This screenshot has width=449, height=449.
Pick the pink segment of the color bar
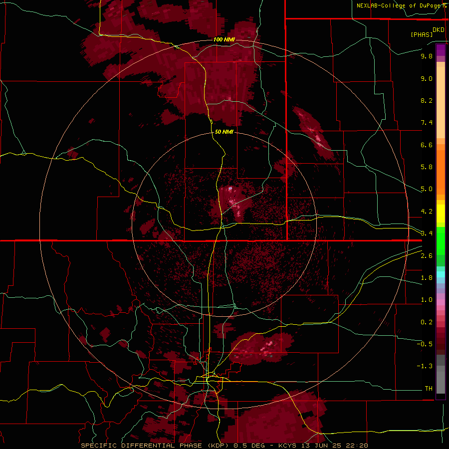(441, 302)
